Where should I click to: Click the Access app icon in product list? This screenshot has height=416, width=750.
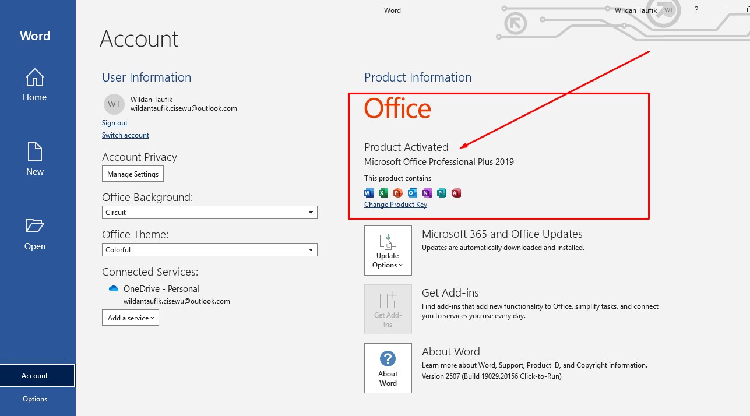click(456, 193)
